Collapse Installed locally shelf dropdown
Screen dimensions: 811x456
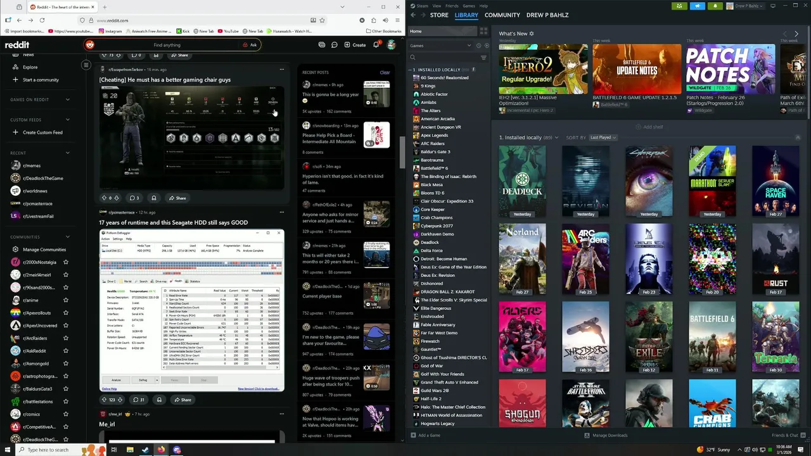click(557, 137)
